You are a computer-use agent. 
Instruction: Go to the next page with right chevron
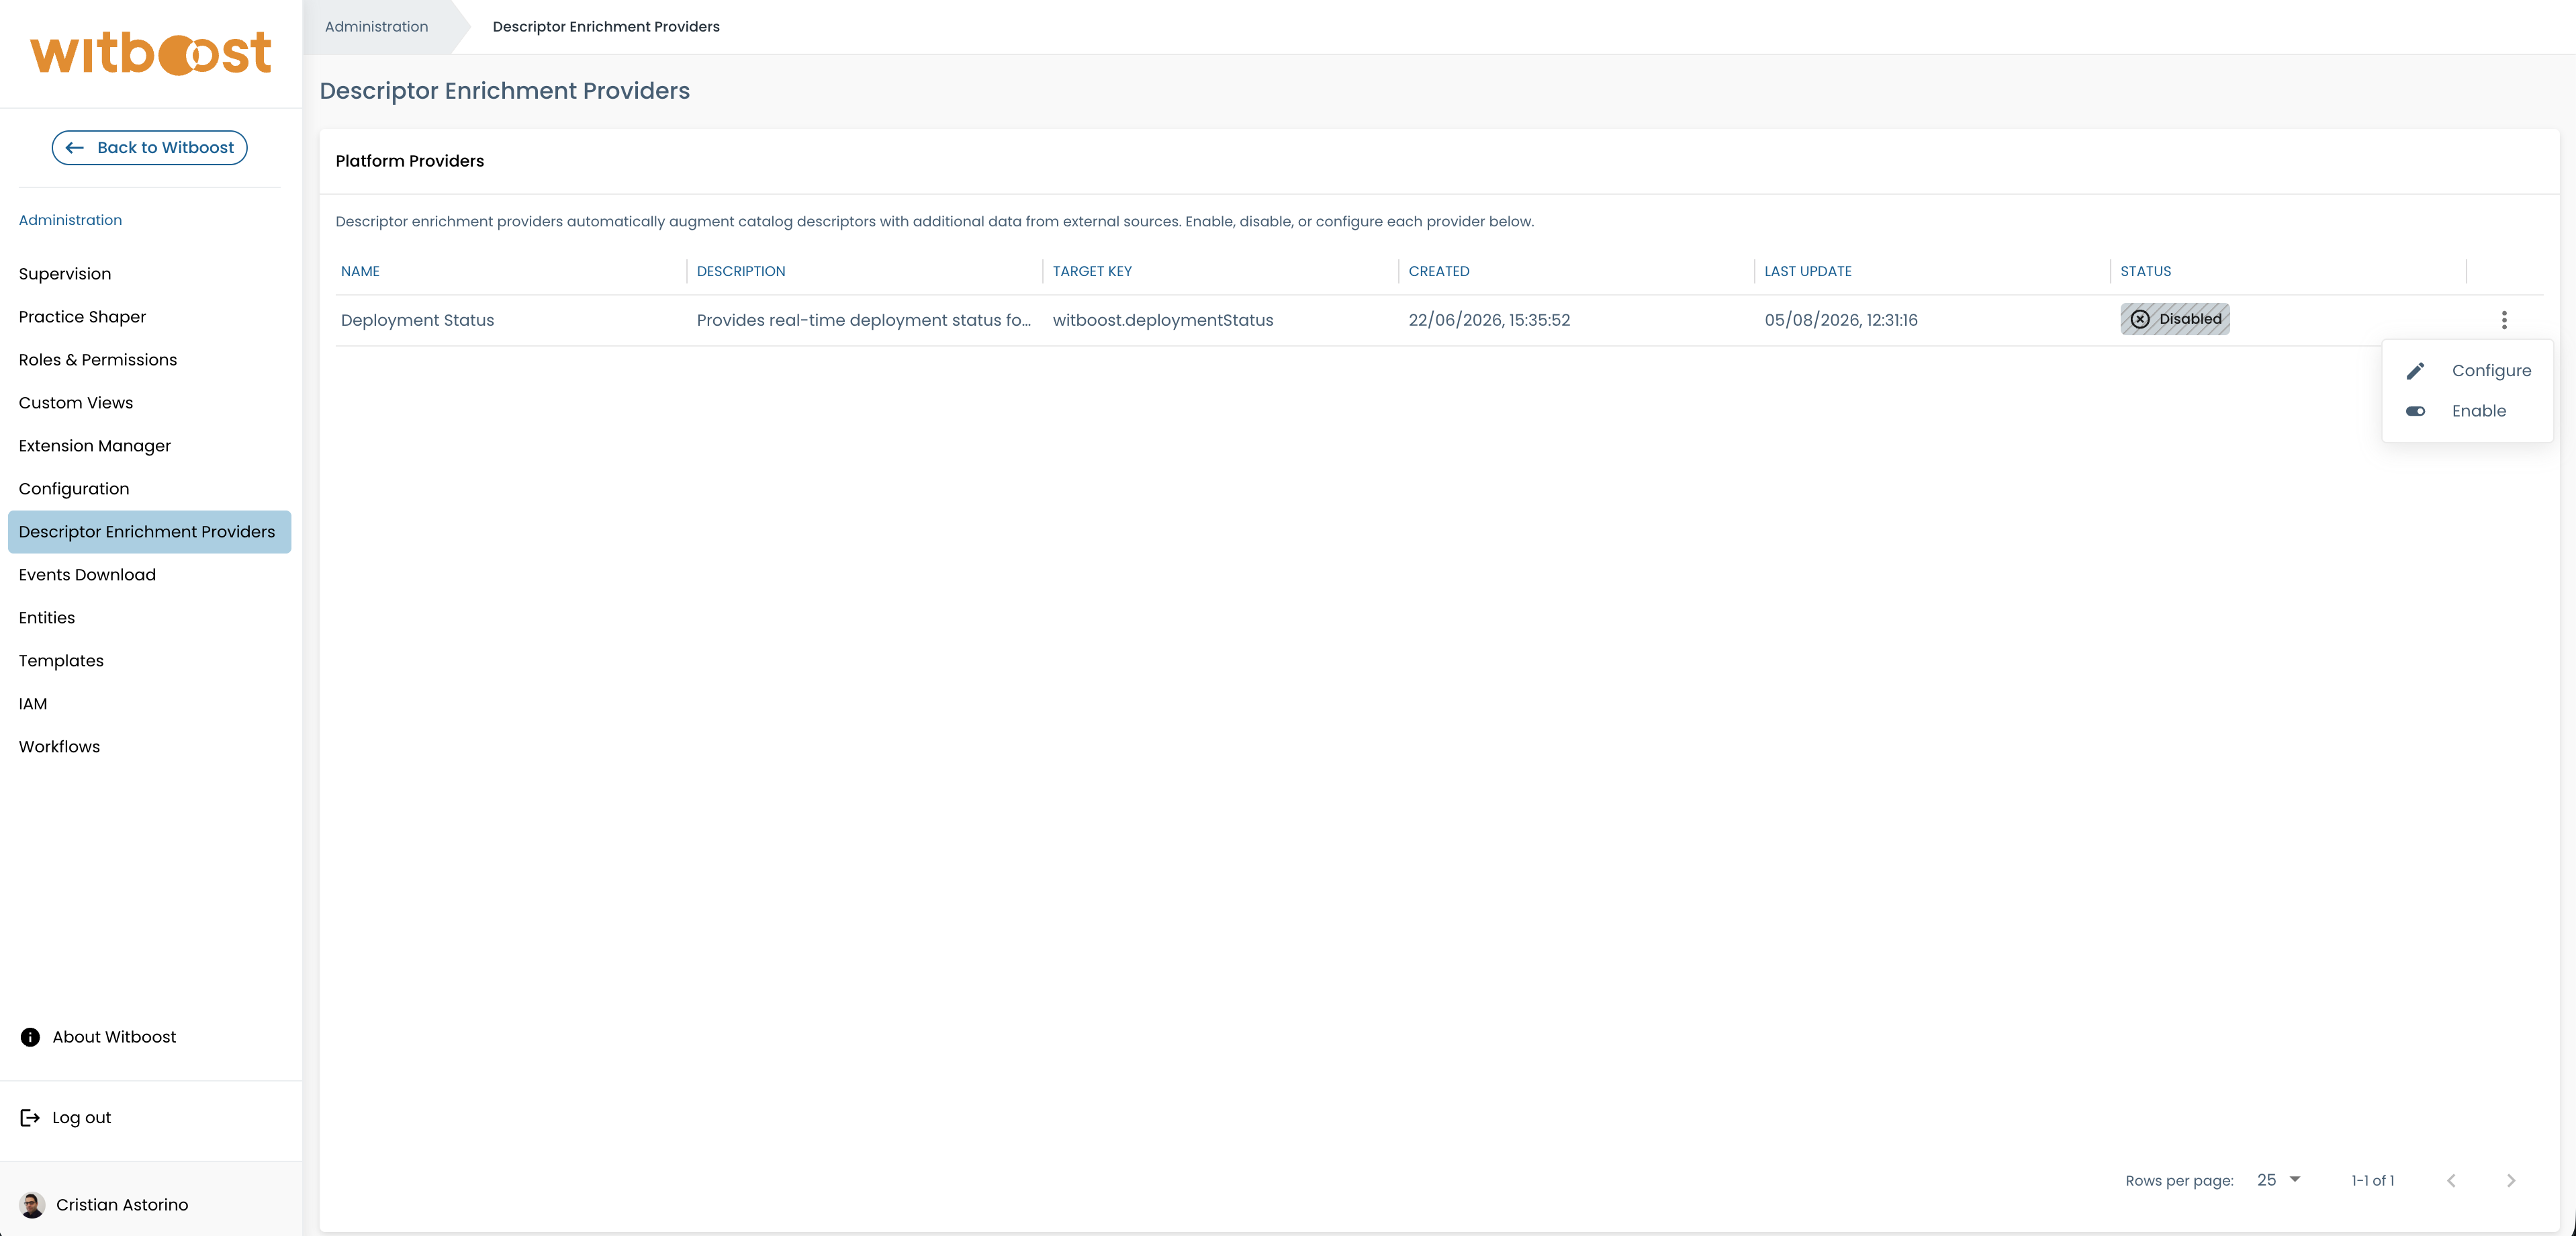(x=2511, y=1181)
